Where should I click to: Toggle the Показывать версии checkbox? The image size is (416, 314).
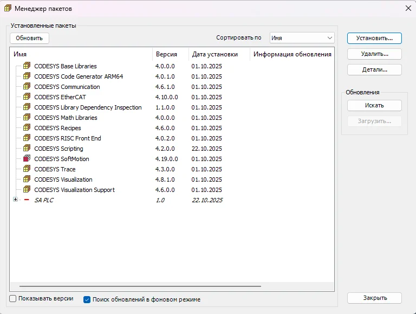[x=13, y=299]
